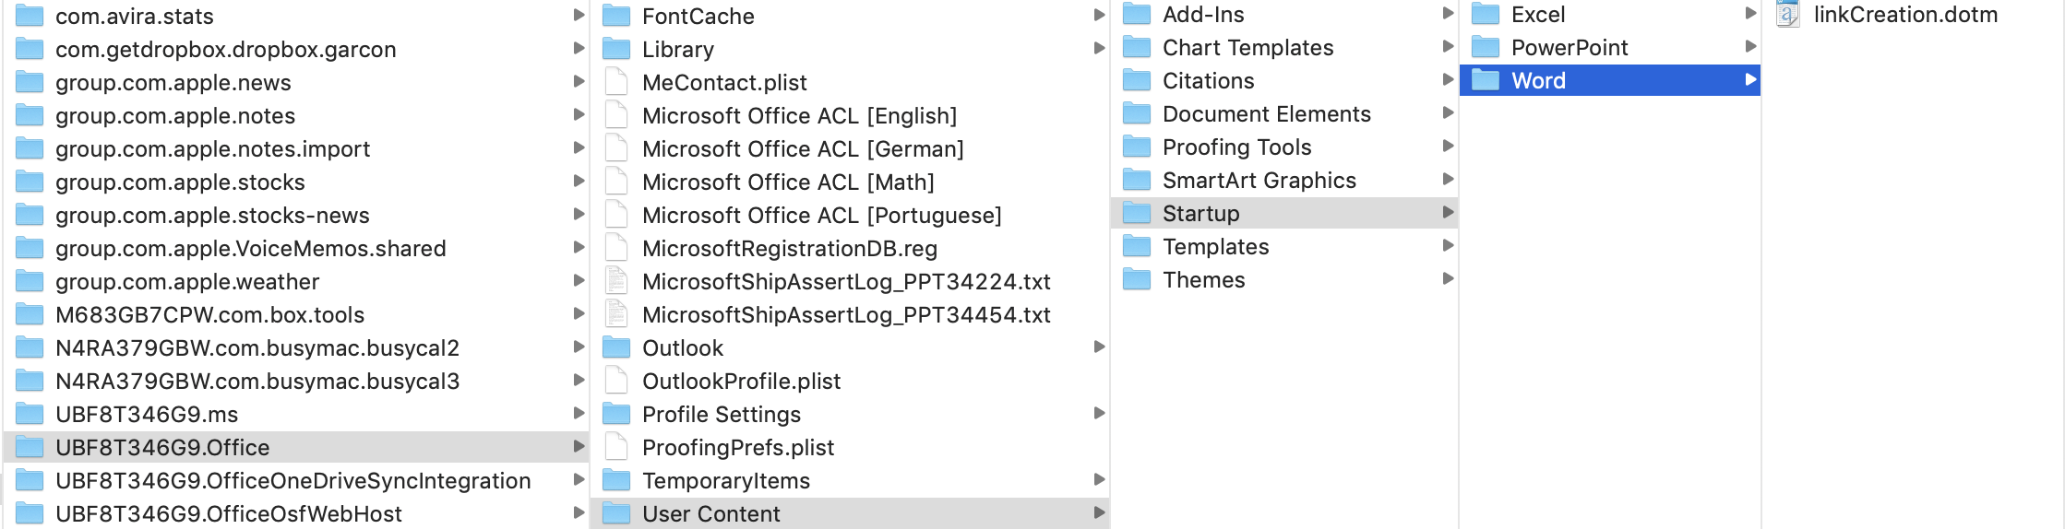The image size is (2065, 529).
Task: Select group.com.apple.notes.import folder name
Action: [x=212, y=148]
